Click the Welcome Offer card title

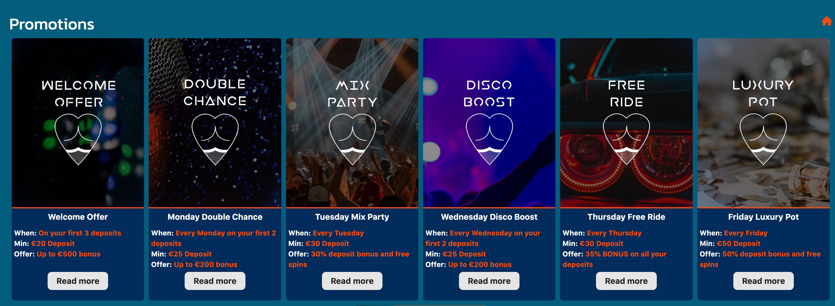click(78, 217)
